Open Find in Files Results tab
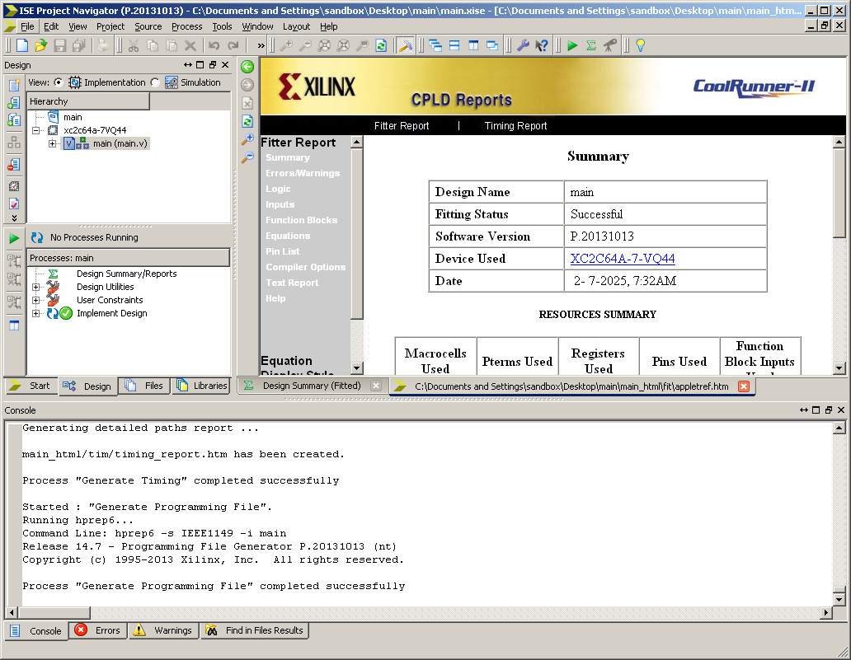 255,630
